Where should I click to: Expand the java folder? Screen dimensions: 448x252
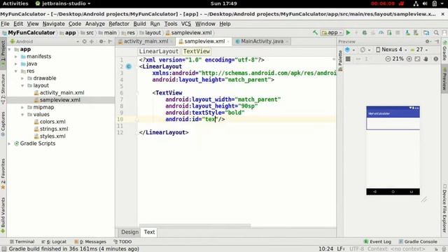pyautogui.click(x=16, y=64)
